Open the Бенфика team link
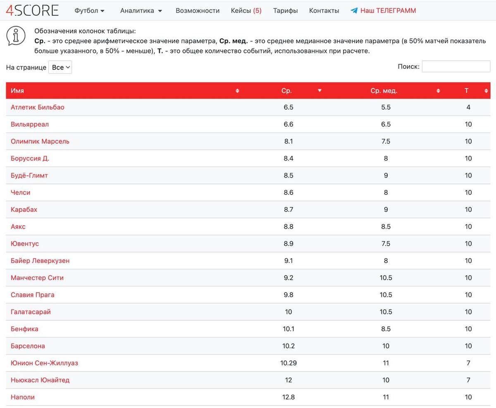The image size is (496, 408). pos(25,329)
